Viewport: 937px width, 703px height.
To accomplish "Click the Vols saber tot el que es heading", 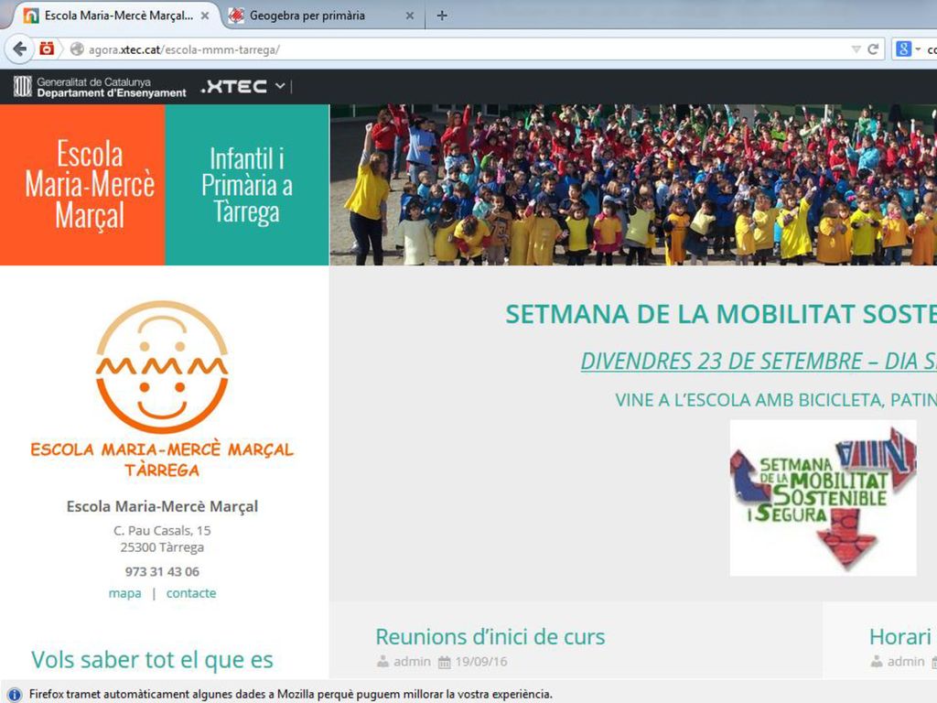I will 152,660.
